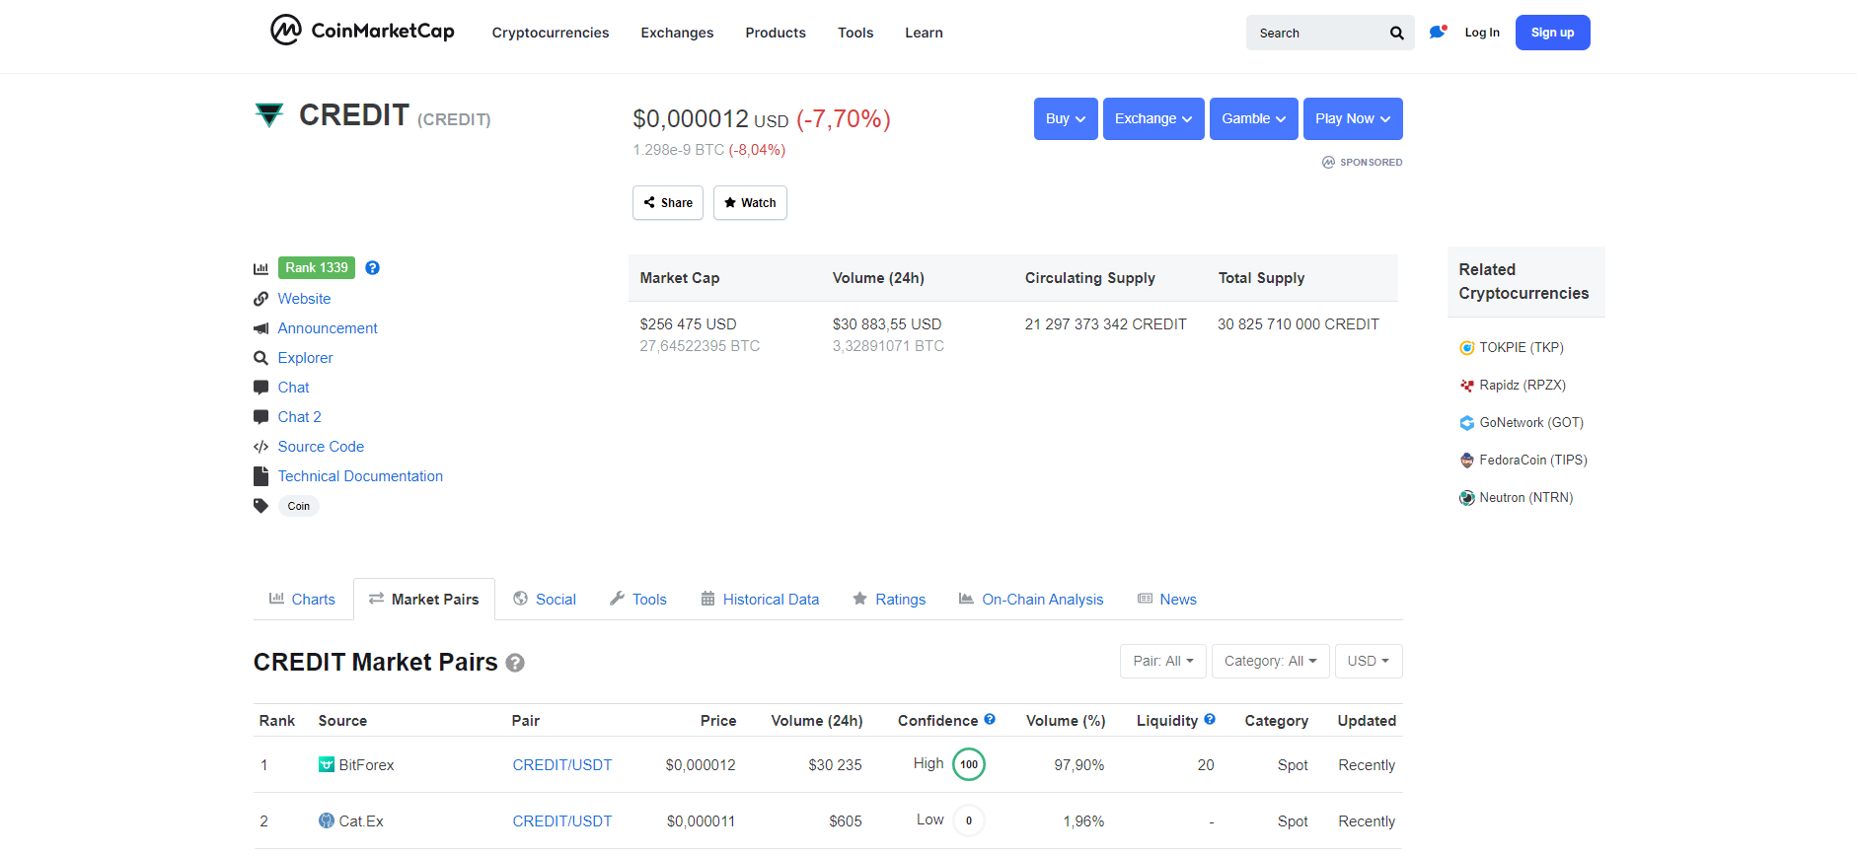Click the search magnifier icon
Viewport: 1857px width, 855px height.
tap(1396, 33)
